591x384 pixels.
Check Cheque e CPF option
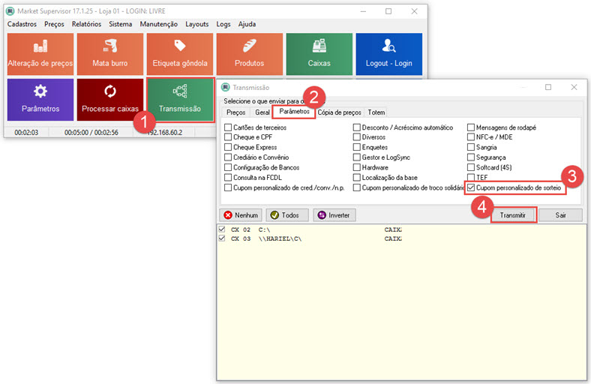[228, 137]
